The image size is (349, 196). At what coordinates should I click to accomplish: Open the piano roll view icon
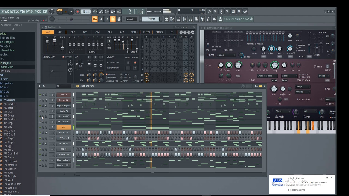[172, 19]
